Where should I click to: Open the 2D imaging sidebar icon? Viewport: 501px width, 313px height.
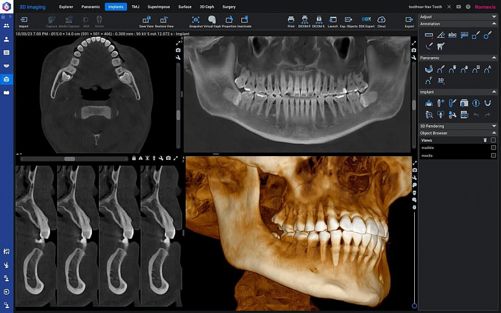[6, 53]
